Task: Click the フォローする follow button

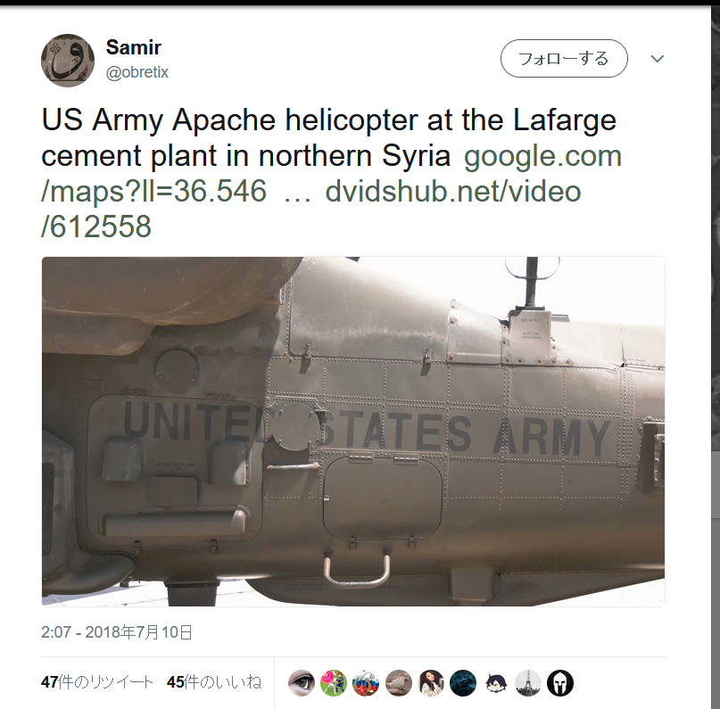Action: coord(564,58)
